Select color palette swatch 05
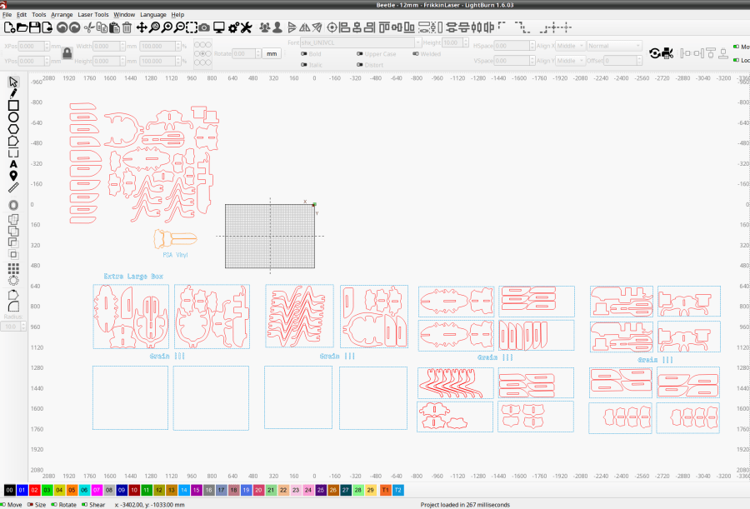This screenshot has width=750, height=509. [x=70, y=490]
